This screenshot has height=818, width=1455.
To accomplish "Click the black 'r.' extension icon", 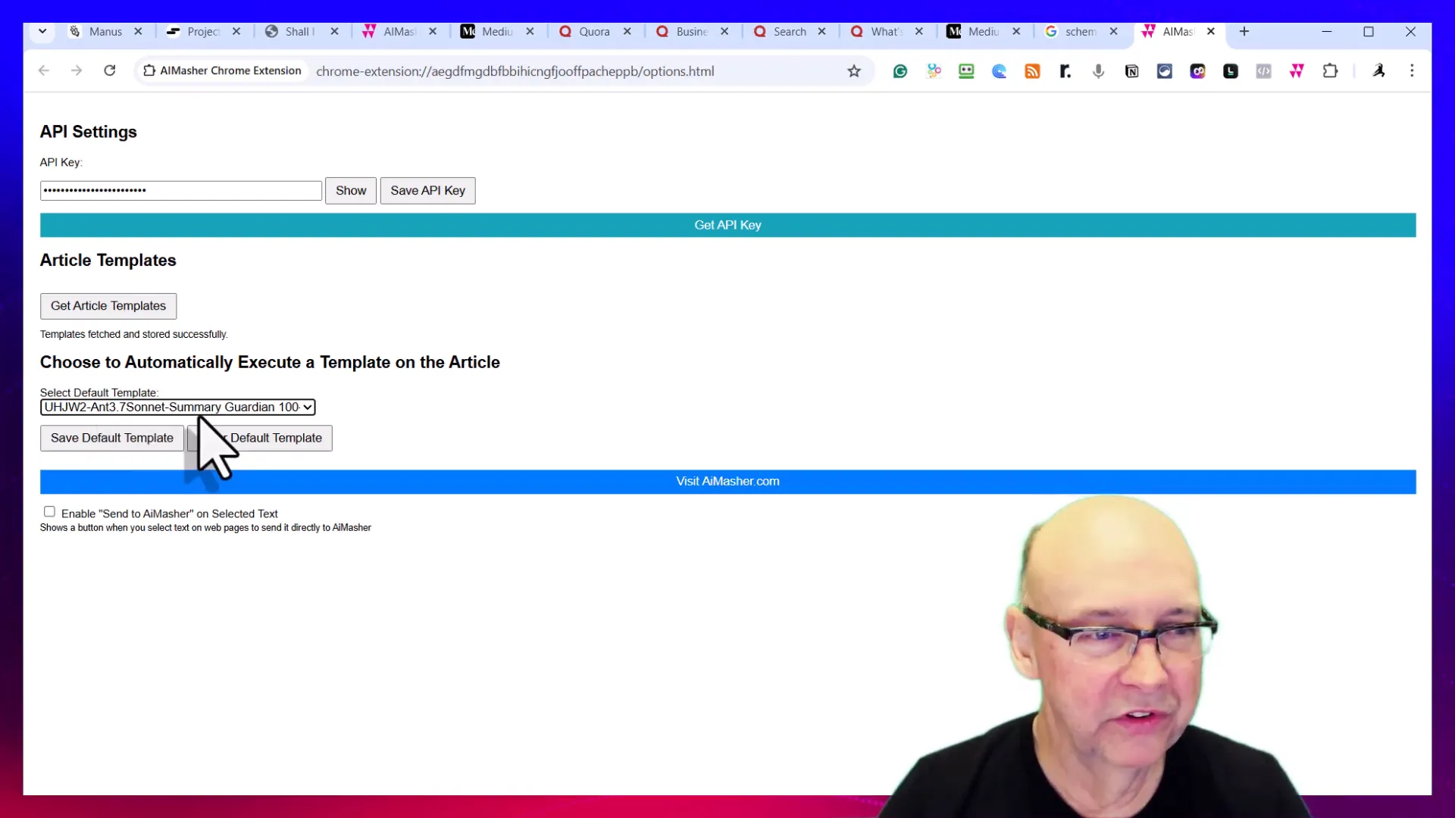I will [x=1065, y=71].
